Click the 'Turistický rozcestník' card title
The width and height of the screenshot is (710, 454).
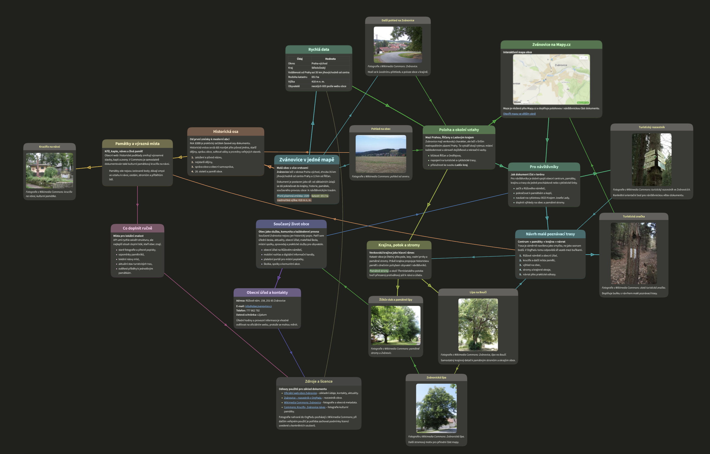(652, 127)
